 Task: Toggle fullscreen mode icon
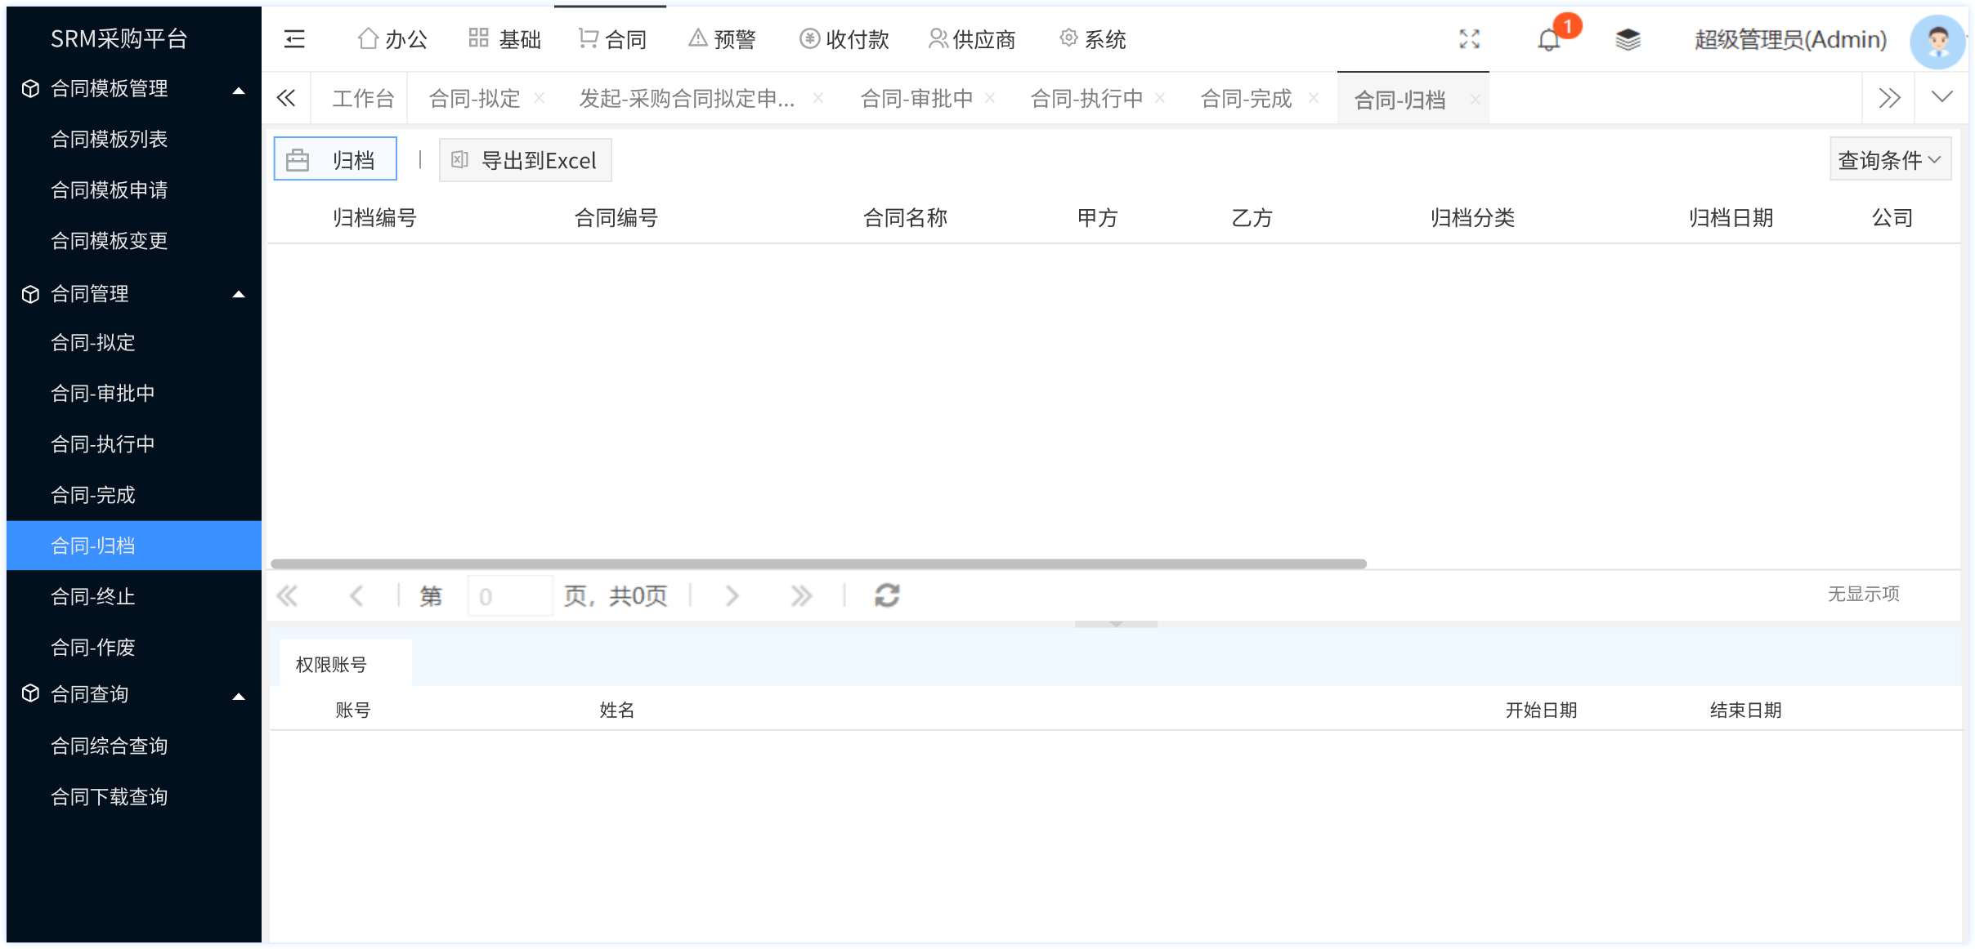(x=1469, y=39)
